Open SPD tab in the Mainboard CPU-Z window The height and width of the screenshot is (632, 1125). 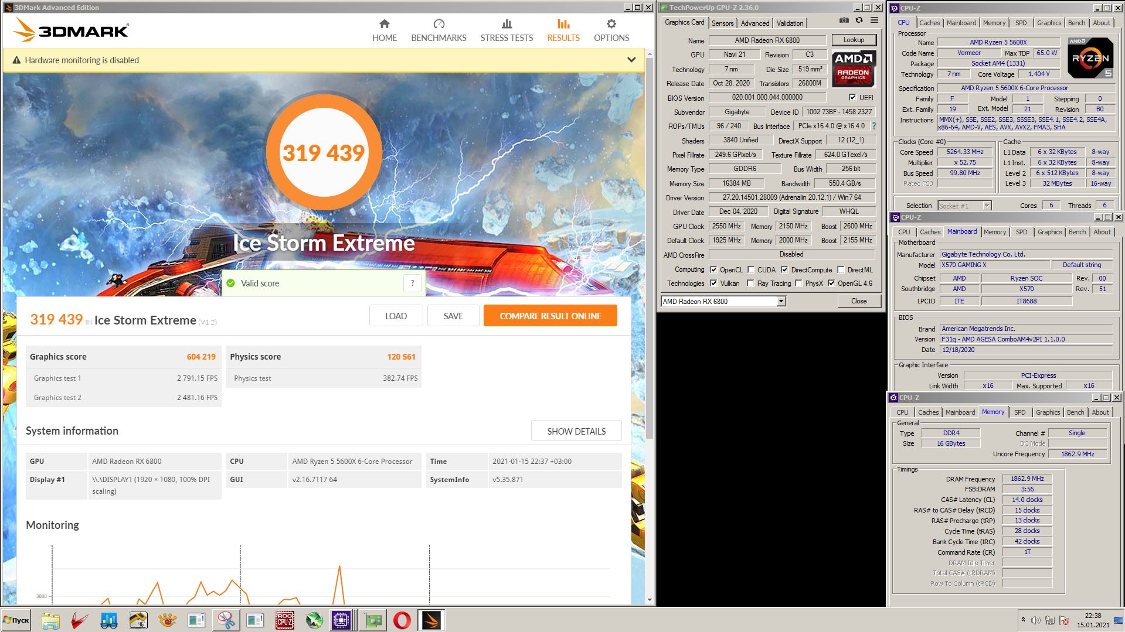(x=1021, y=232)
